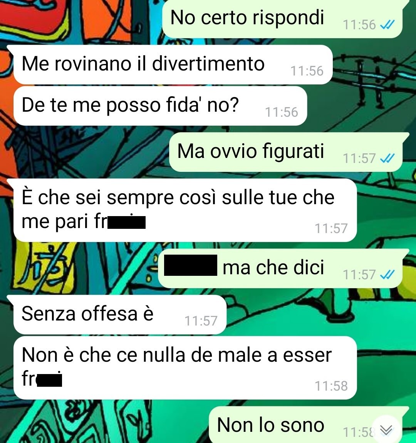
Task: Tap blue double check on 'Ma ovvio figurati'
Action: point(387,158)
